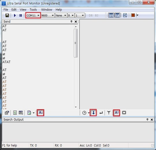Image resolution: width=156 pixels, height=150 pixels.
Task: Close the Search Output panel
Action: (x=152, y=120)
